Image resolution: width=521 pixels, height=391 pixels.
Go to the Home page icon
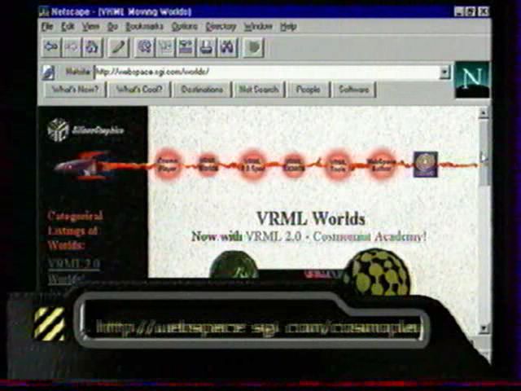pos(92,47)
